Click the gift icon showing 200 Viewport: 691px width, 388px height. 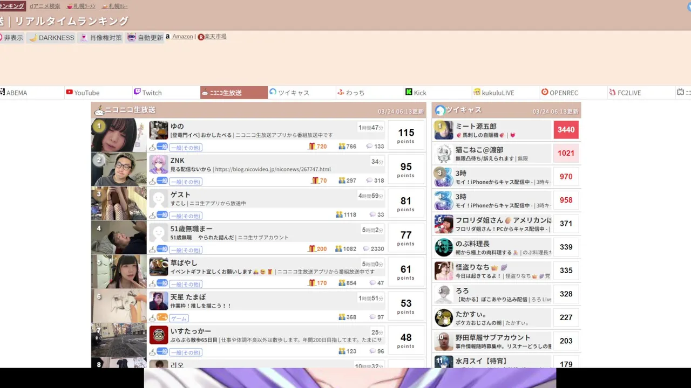pos(311,248)
